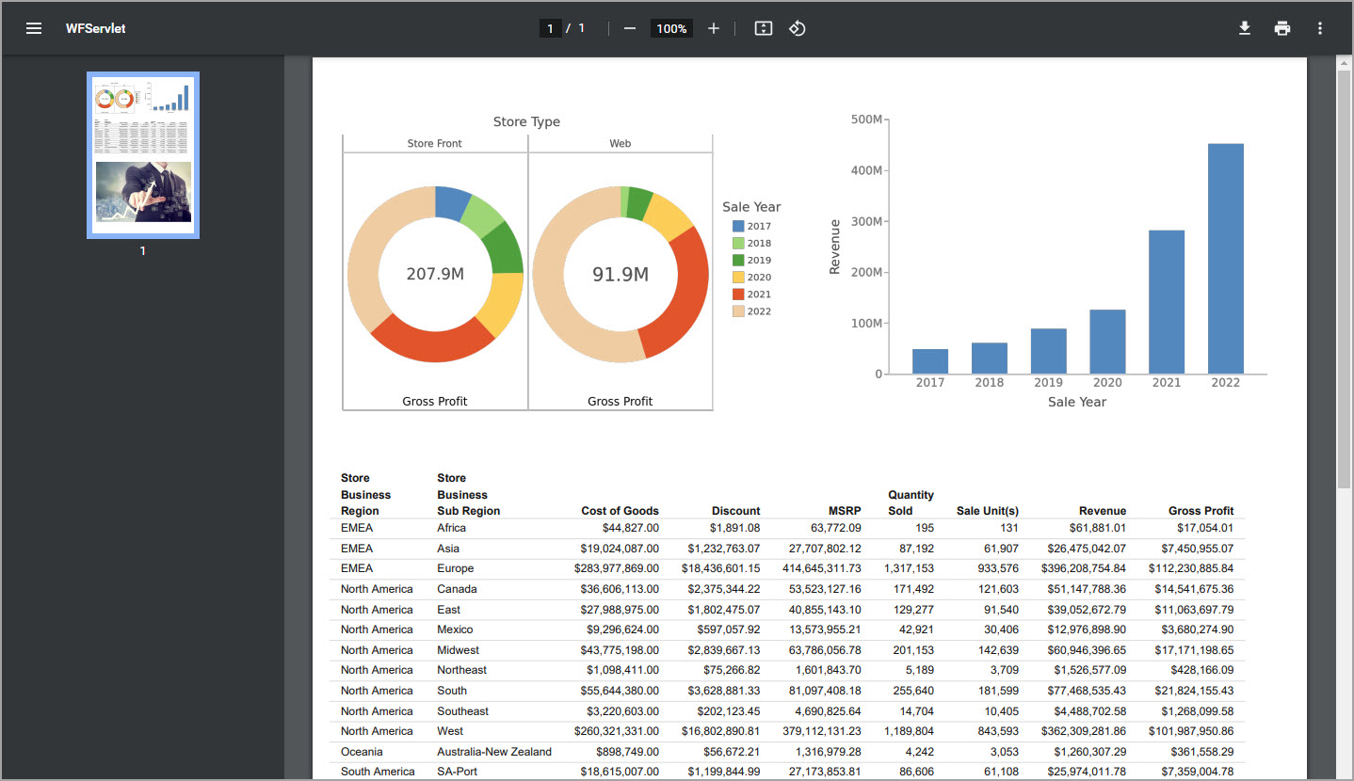Click the Web donut chart center value
The image size is (1354, 781).
[620, 274]
